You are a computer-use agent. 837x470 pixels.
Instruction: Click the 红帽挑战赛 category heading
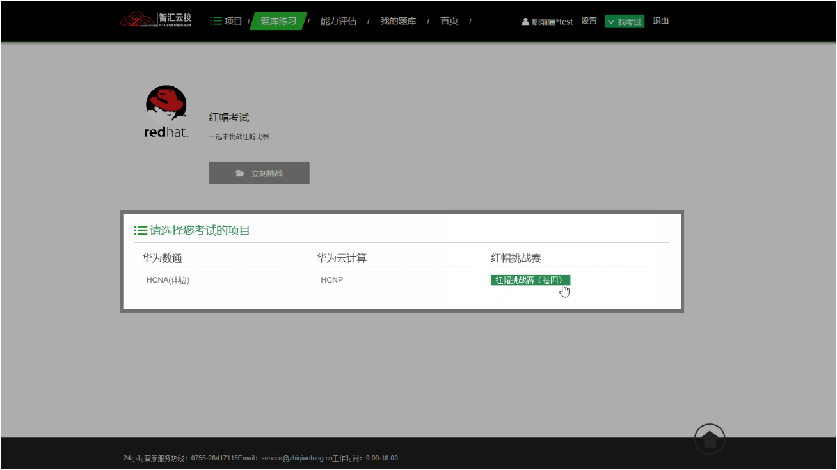pos(516,258)
